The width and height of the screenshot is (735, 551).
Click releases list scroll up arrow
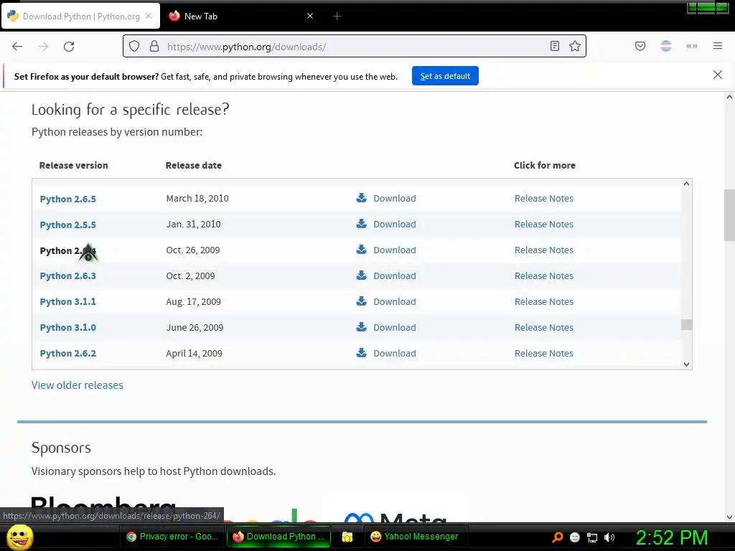point(686,184)
